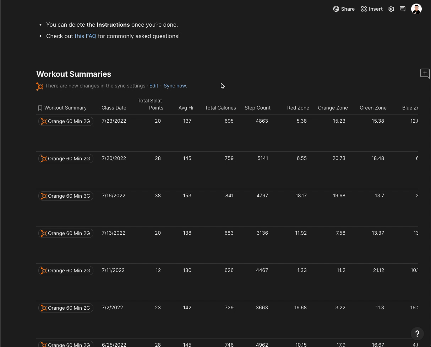The width and height of the screenshot is (431, 347).
Task: Click the bookmark icon in Workout Summary header
Action: [x=40, y=108]
